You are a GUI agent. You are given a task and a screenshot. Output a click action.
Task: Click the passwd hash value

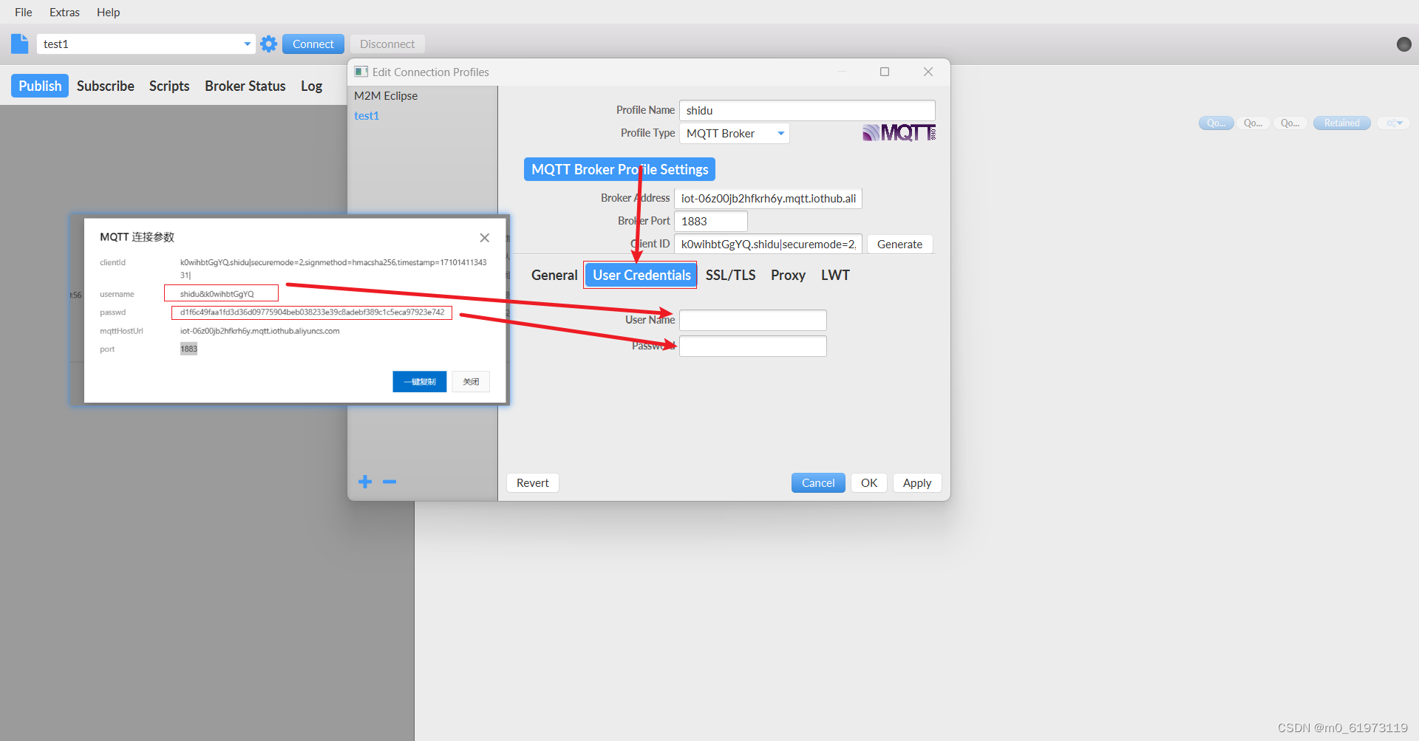tap(313, 312)
